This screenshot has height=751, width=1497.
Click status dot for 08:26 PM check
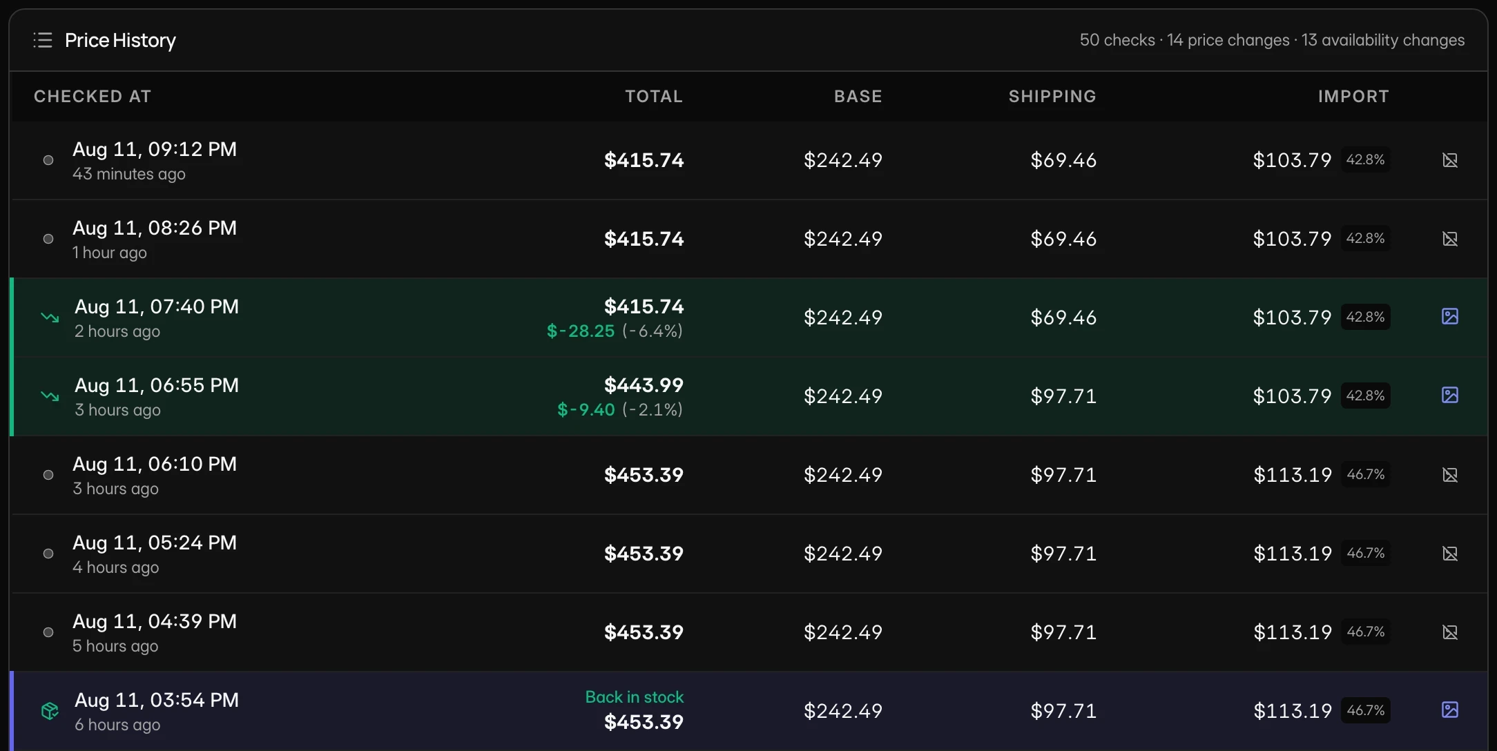coord(48,239)
